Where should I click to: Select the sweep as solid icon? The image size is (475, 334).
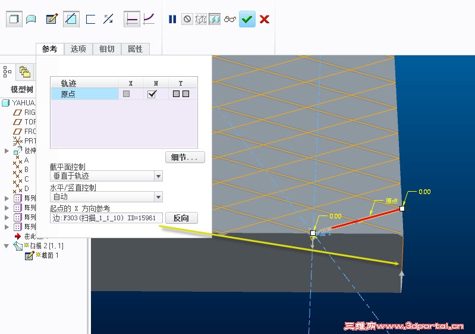coord(14,19)
